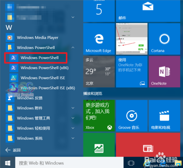
Task: Click Windows 附件 folder icon
Action: click(x=10, y=108)
